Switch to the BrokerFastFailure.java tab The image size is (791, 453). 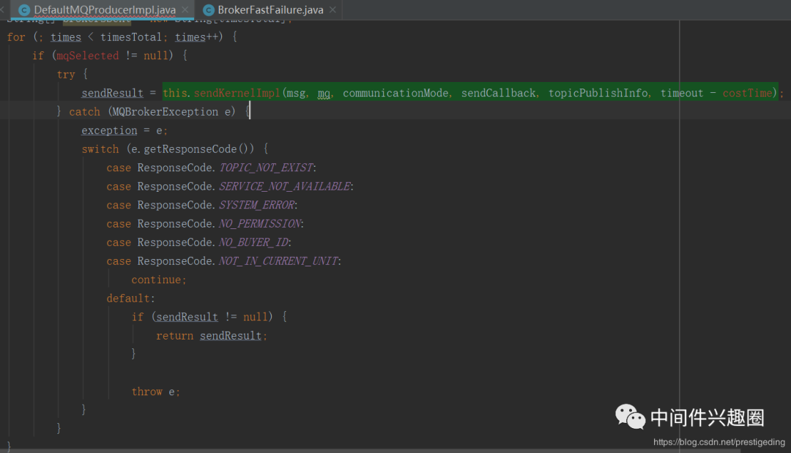[270, 10]
